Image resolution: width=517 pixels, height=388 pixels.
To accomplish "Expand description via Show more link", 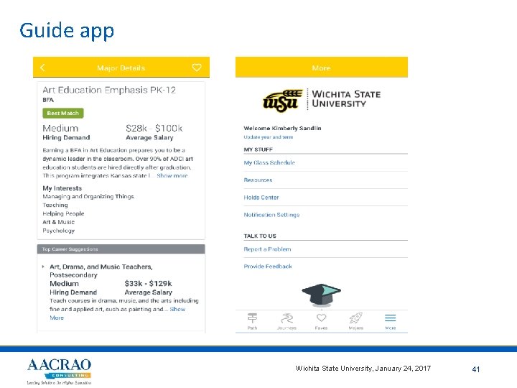I will tap(172, 175).
